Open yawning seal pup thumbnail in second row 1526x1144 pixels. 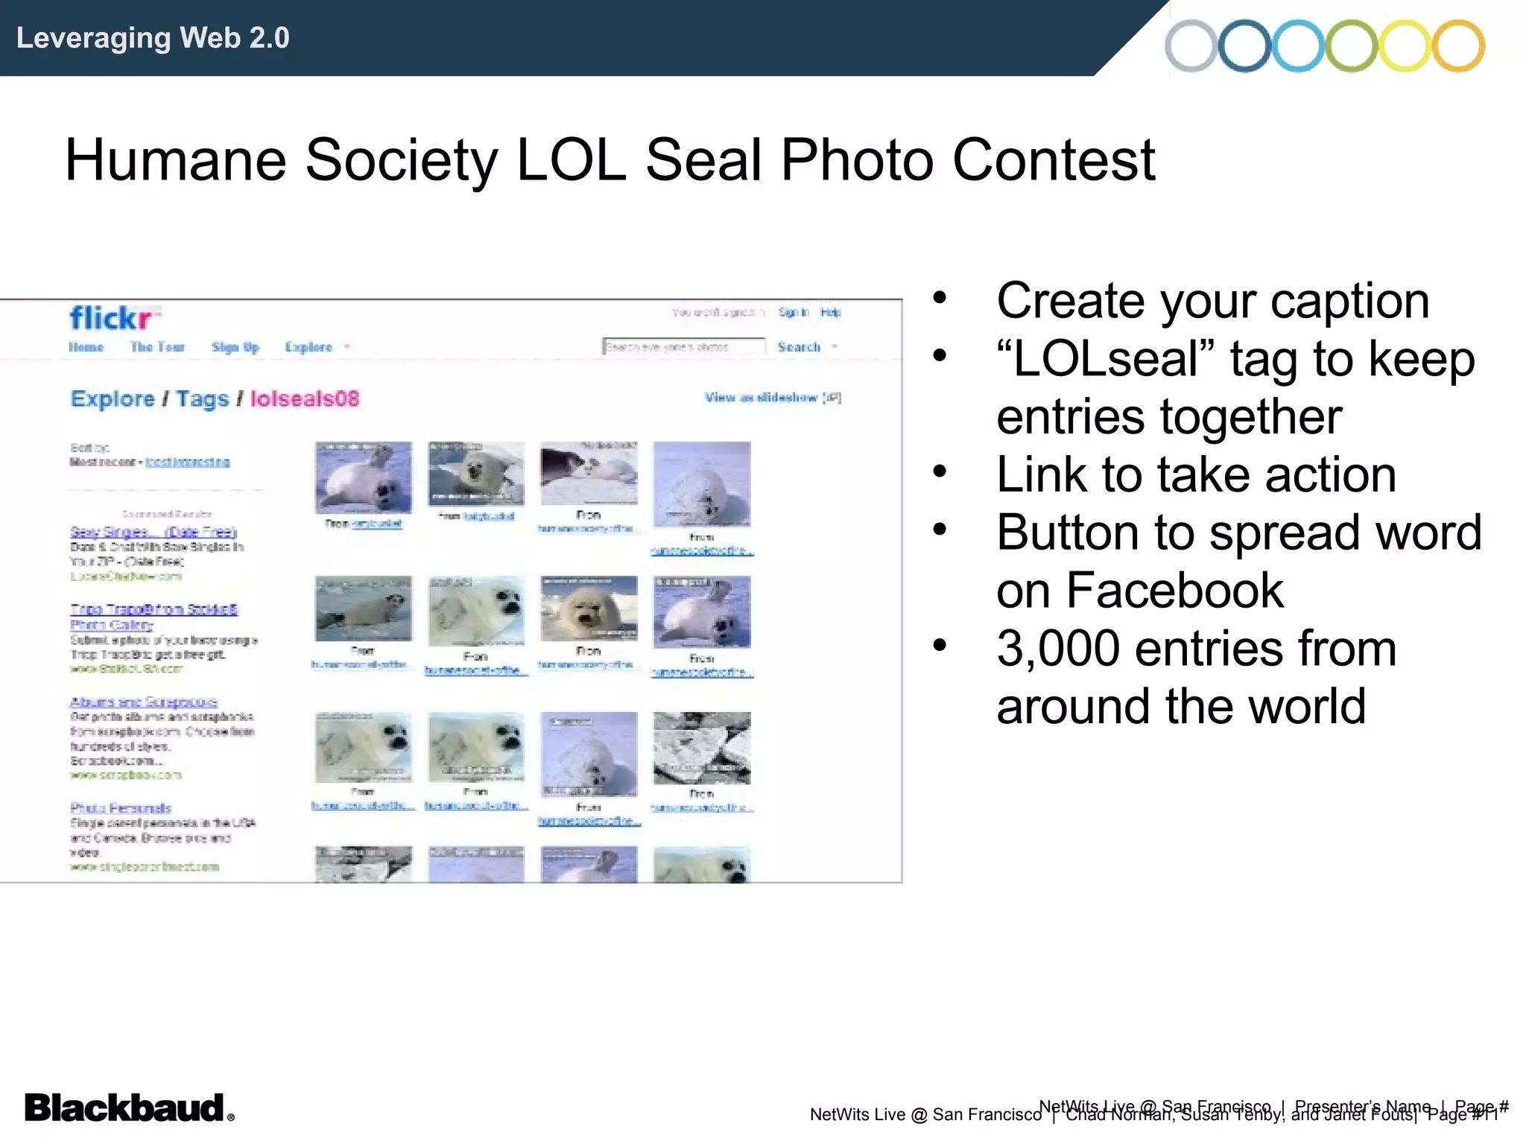tap(589, 608)
